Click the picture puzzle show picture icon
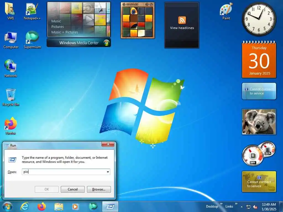This screenshot has height=212, width=283. tap(147, 4)
